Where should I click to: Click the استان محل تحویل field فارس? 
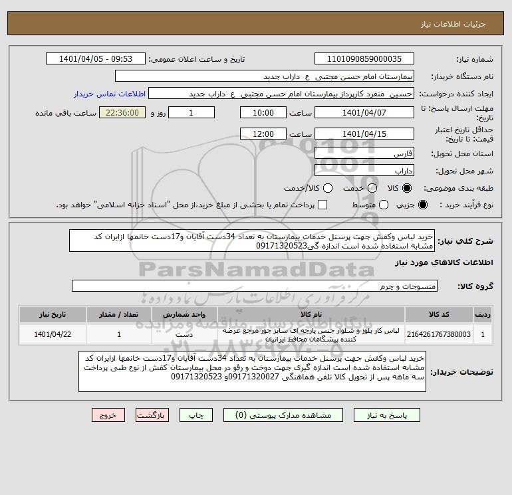pos(364,153)
